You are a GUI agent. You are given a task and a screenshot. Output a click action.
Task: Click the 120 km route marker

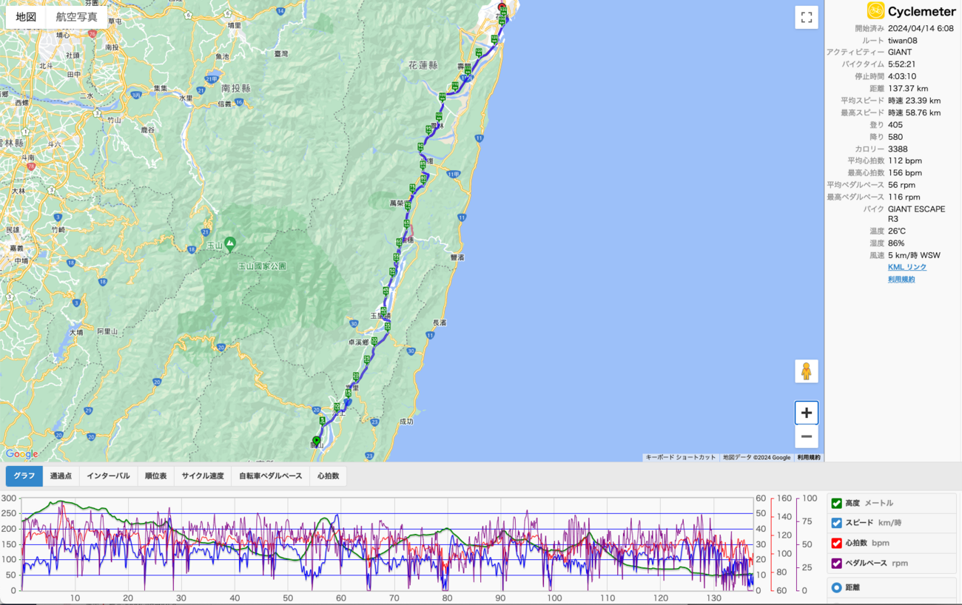pos(479,53)
